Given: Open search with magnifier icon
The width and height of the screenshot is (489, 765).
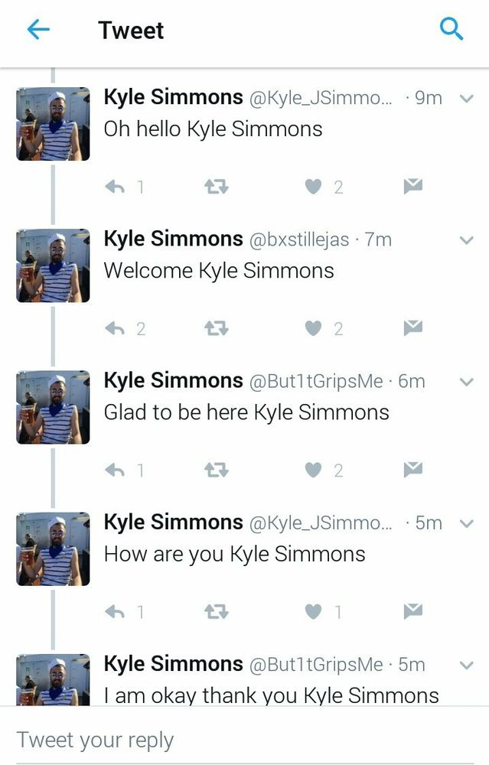Looking at the screenshot, I should point(452,29).
